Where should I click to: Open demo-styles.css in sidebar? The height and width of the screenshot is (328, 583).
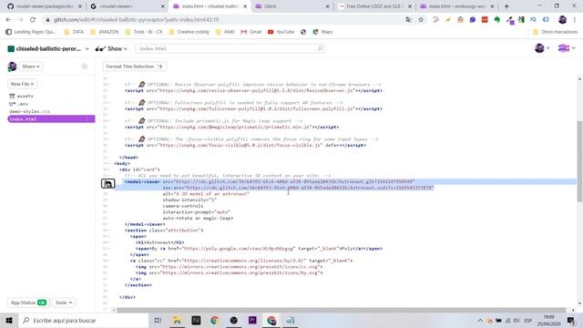pos(29,111)
